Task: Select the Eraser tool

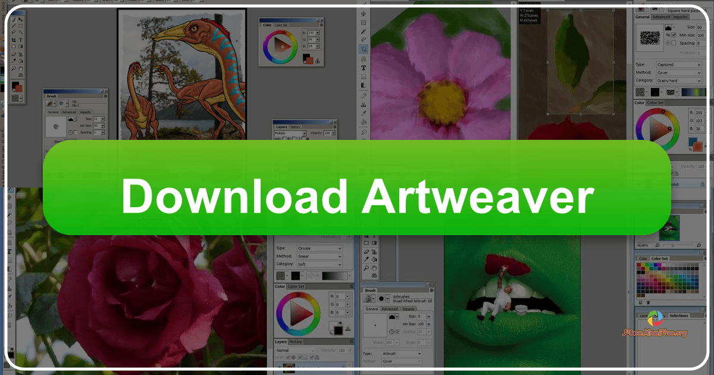Action: point(14,54)
